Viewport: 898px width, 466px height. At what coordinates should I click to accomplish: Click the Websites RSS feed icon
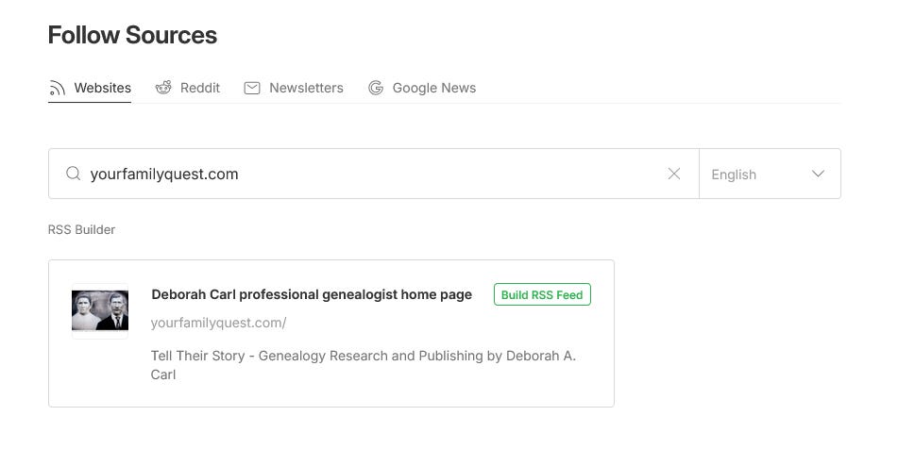[x=57, y=88]
